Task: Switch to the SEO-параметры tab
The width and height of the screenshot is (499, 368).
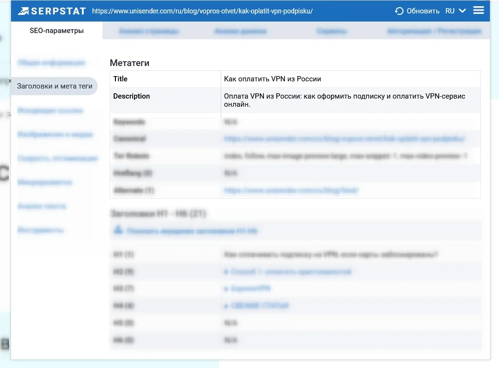Action: coord(57,31)
